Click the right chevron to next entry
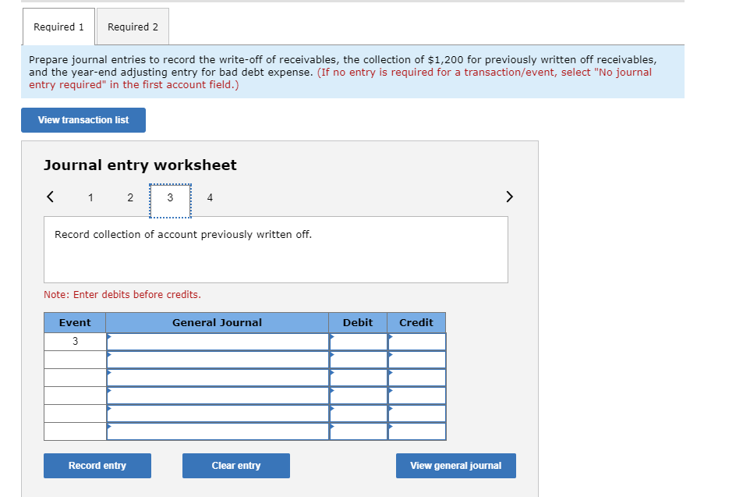Screen dimensions: 736x497 509,197
